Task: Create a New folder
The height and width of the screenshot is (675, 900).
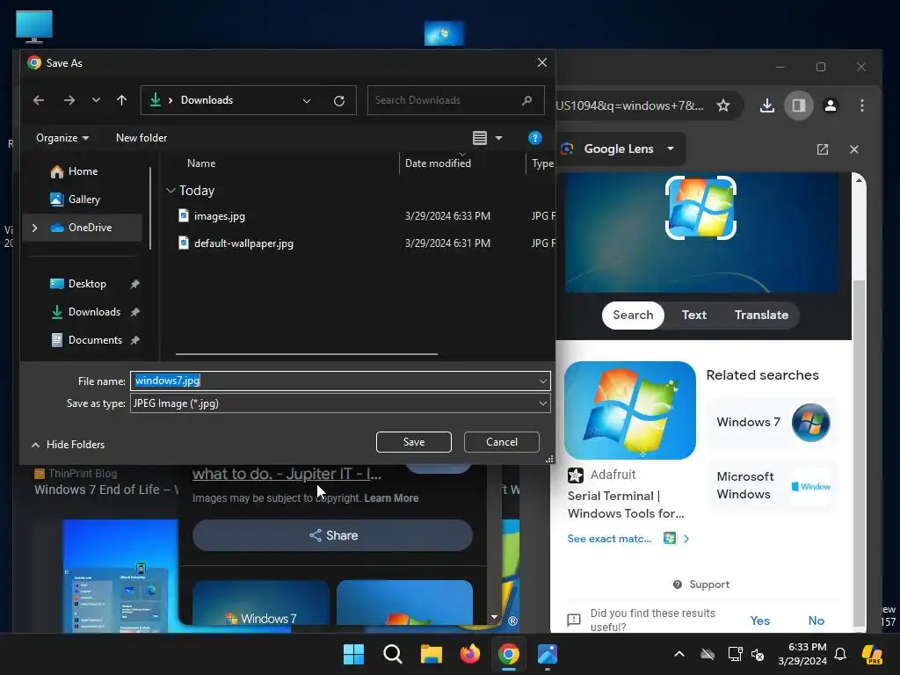Action: pyautogui.click(x=142, y=138)
